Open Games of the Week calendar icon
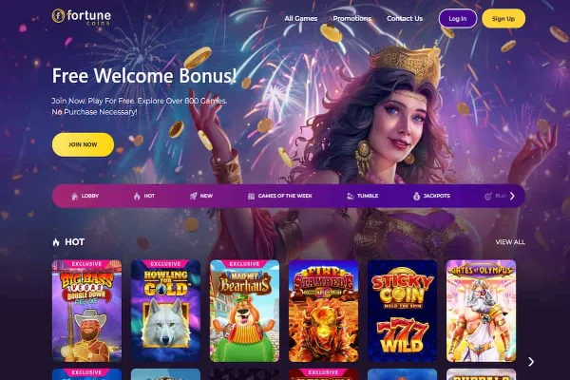This screenshot has height=380, width=570. [x=251, y=196]
